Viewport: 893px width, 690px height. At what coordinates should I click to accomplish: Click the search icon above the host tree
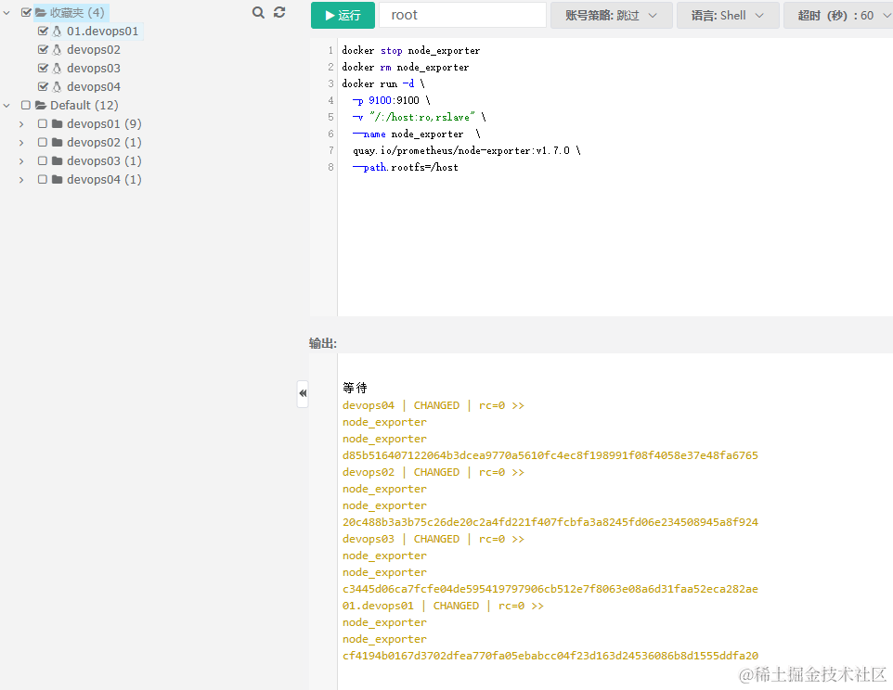pos(258,12)
